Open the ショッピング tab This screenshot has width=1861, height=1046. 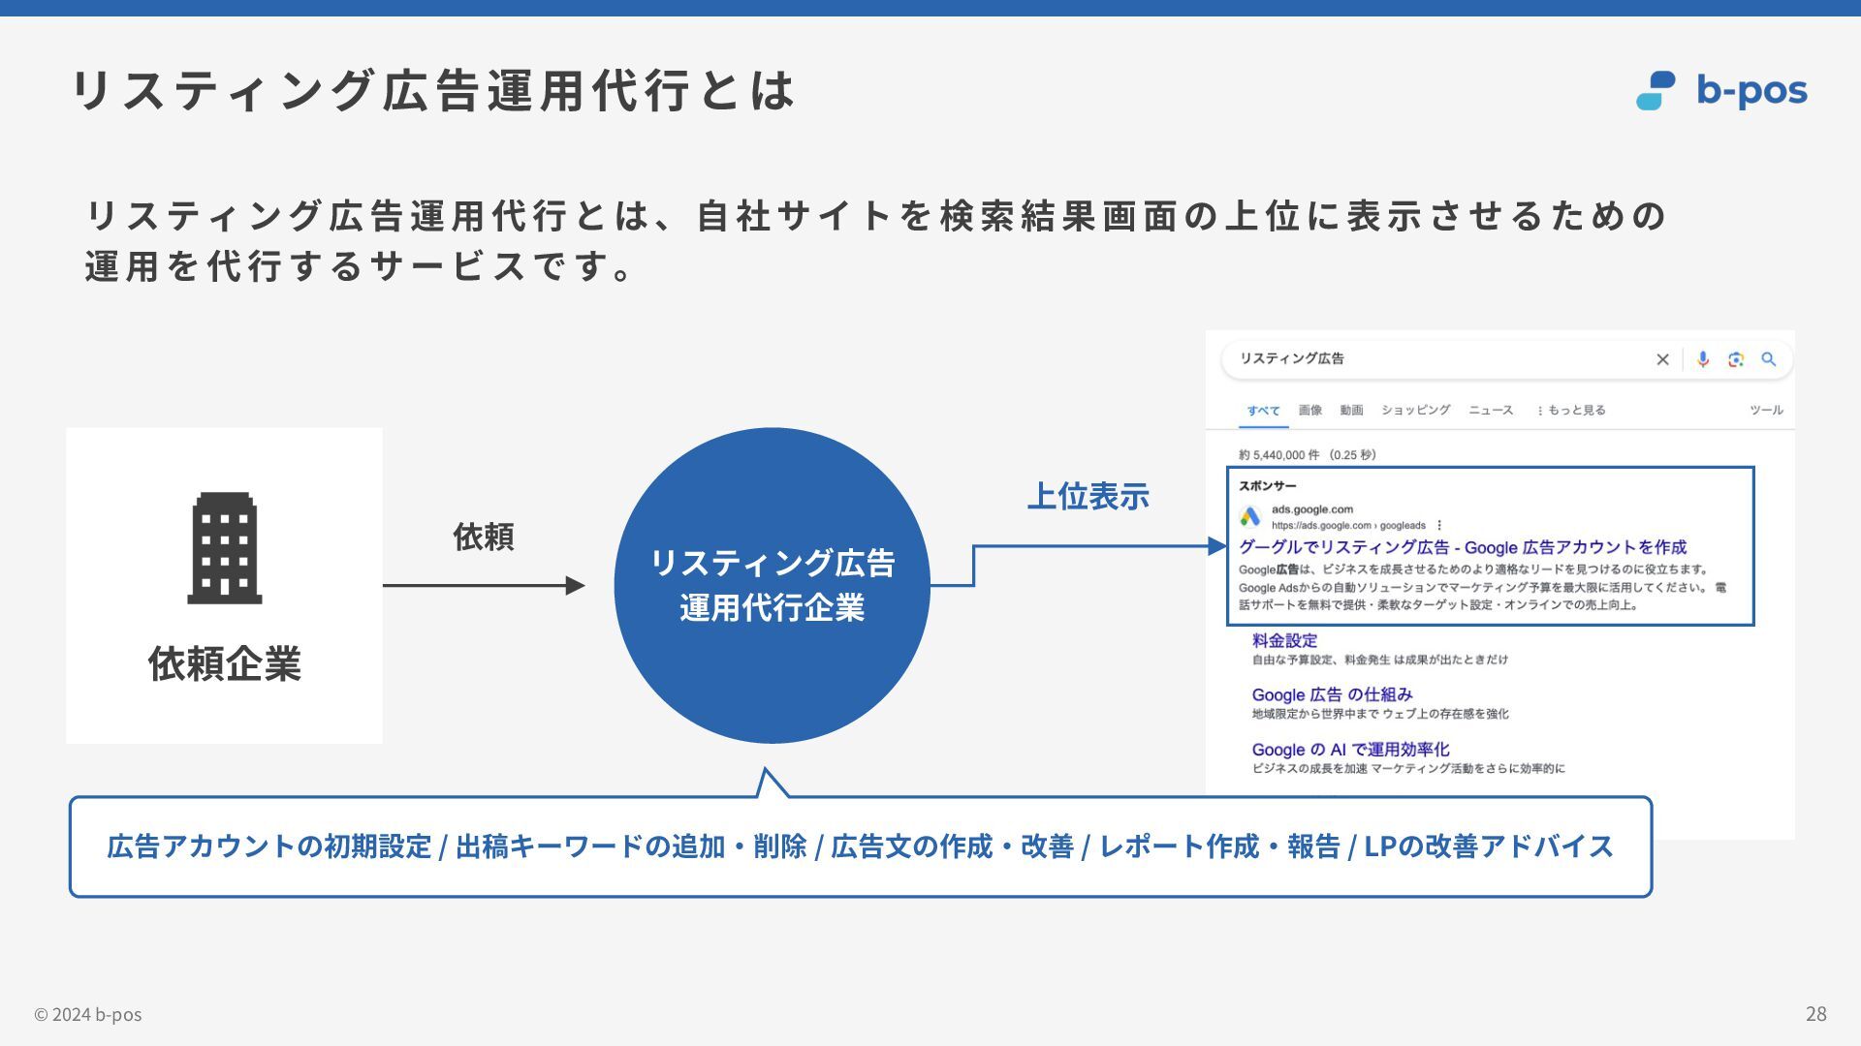coord(1415,411)
